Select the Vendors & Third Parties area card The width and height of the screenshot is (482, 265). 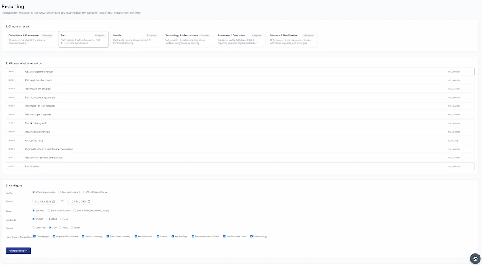292,39
